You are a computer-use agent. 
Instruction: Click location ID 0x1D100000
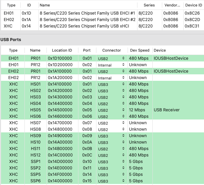click(60, 58)
